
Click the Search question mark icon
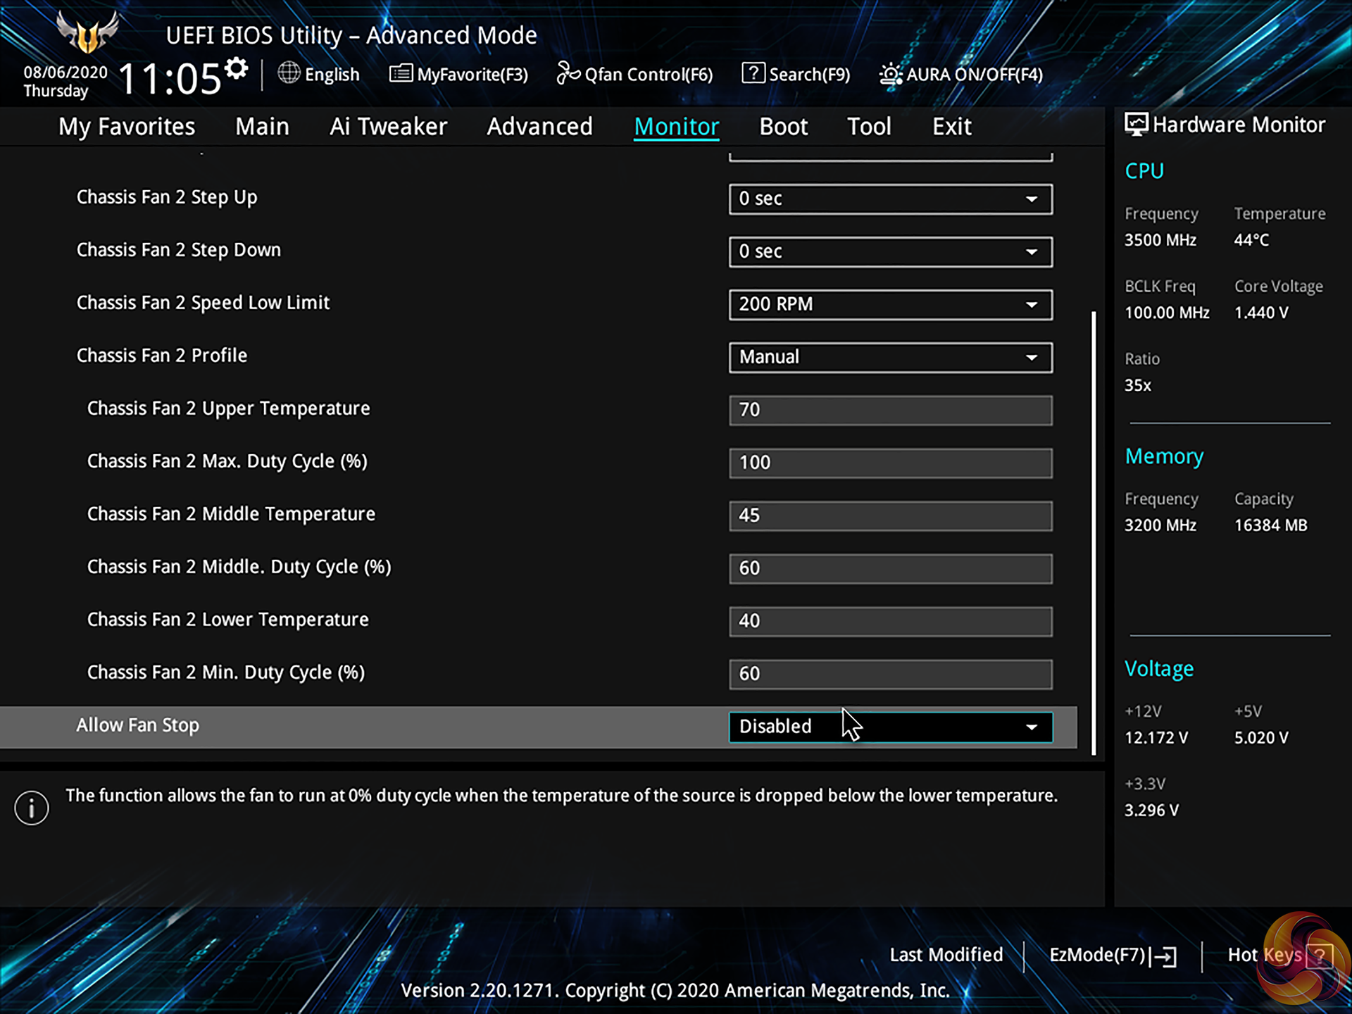click(x=753, y=73)
